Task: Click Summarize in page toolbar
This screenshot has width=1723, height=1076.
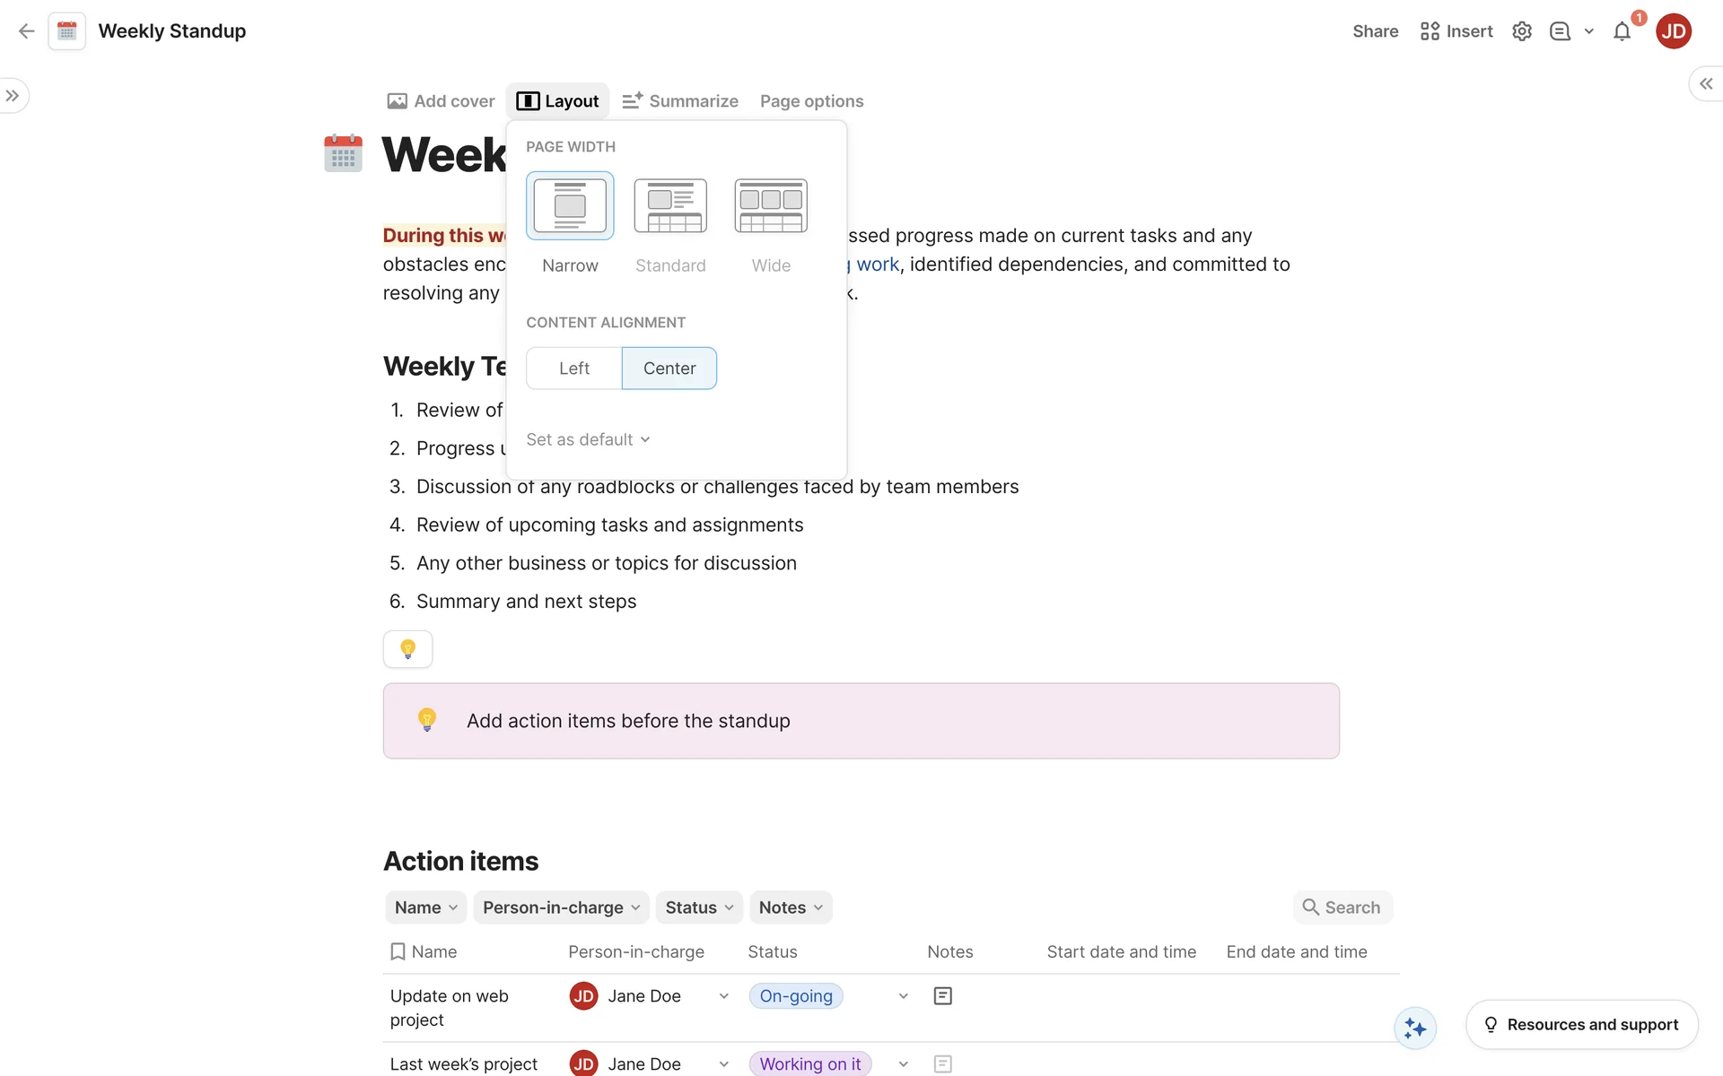Action: (680, 101)
